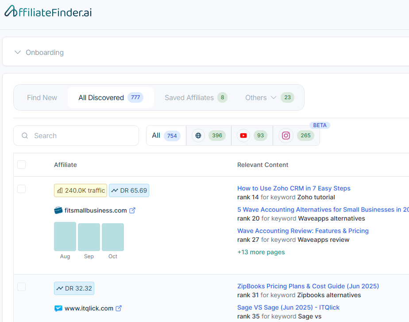Select the All 754 filter
Viewport: 409px width, 322px height.
click(x=166, y=136)
